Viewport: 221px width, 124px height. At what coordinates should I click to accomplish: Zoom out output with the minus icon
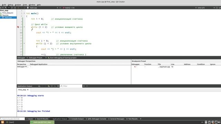87,86
